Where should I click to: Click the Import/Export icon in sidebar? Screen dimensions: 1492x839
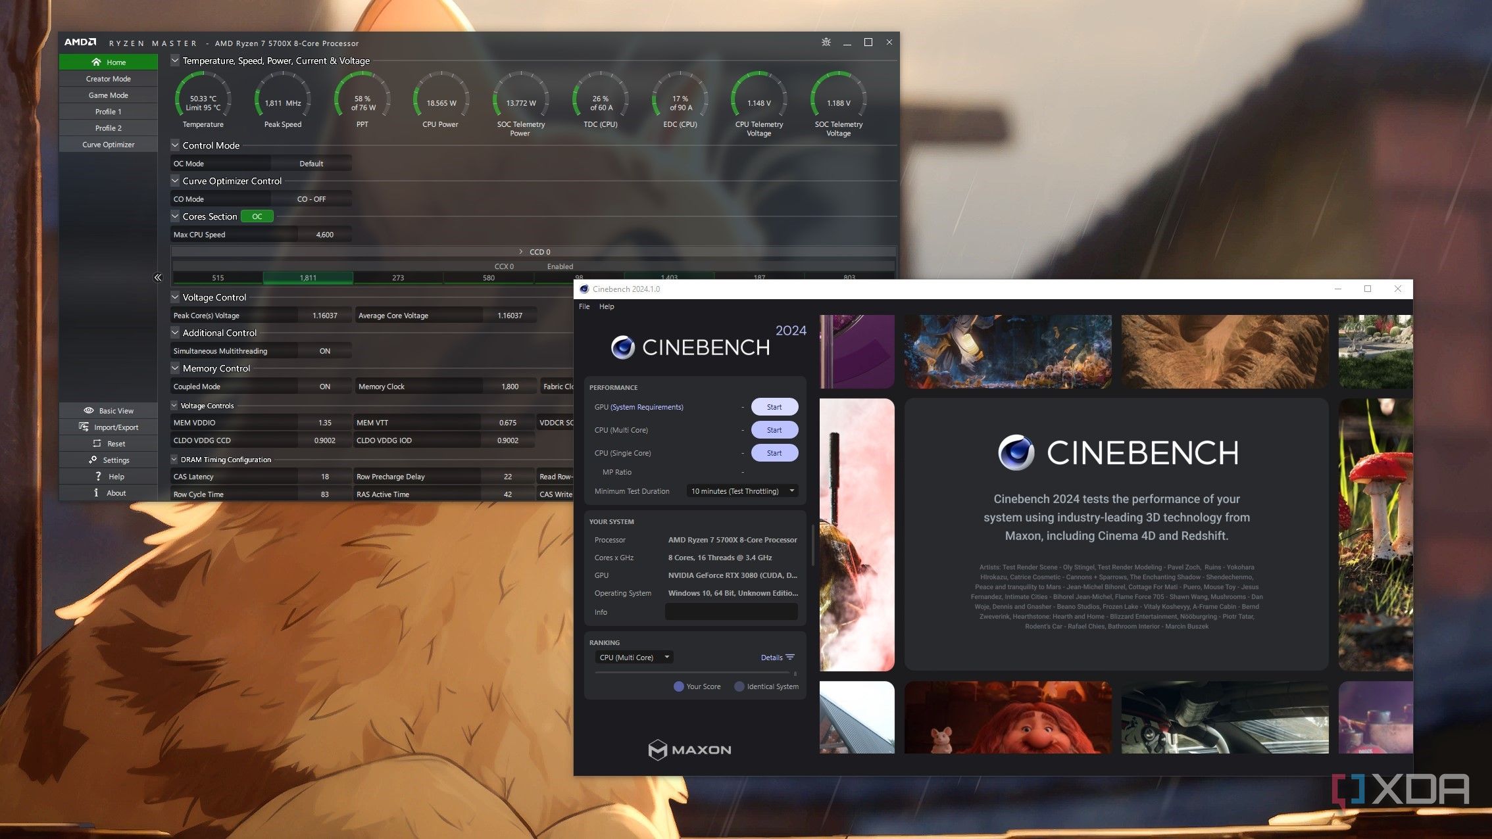click(x=84, y=427)
